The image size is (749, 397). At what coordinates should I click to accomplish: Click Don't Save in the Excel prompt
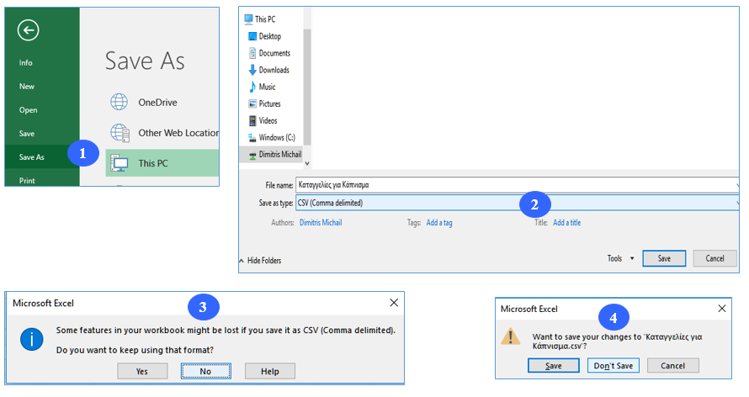click(614, 365)
